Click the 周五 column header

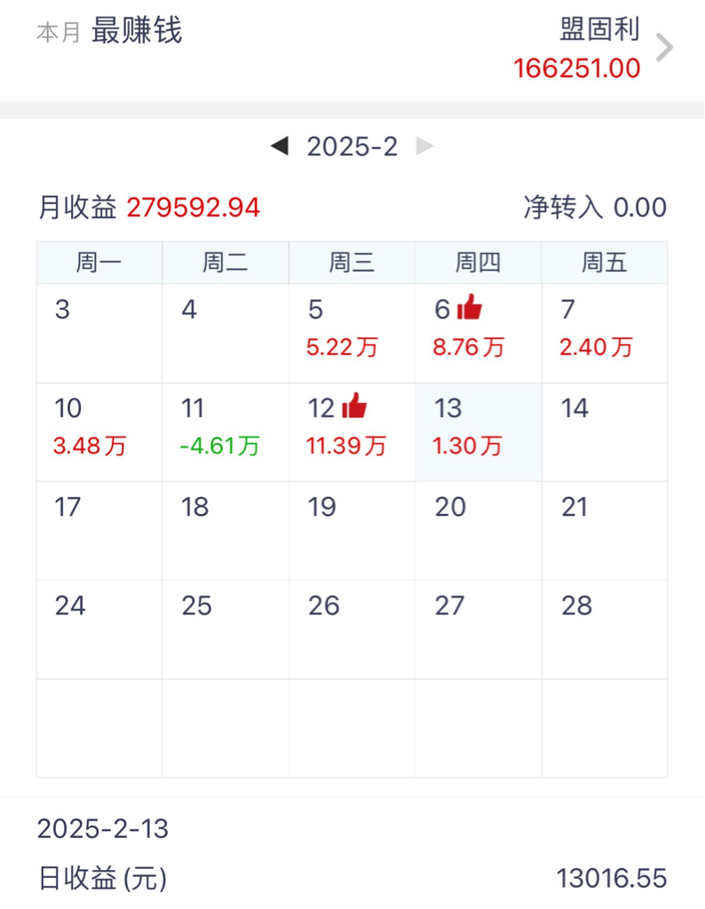605,262
